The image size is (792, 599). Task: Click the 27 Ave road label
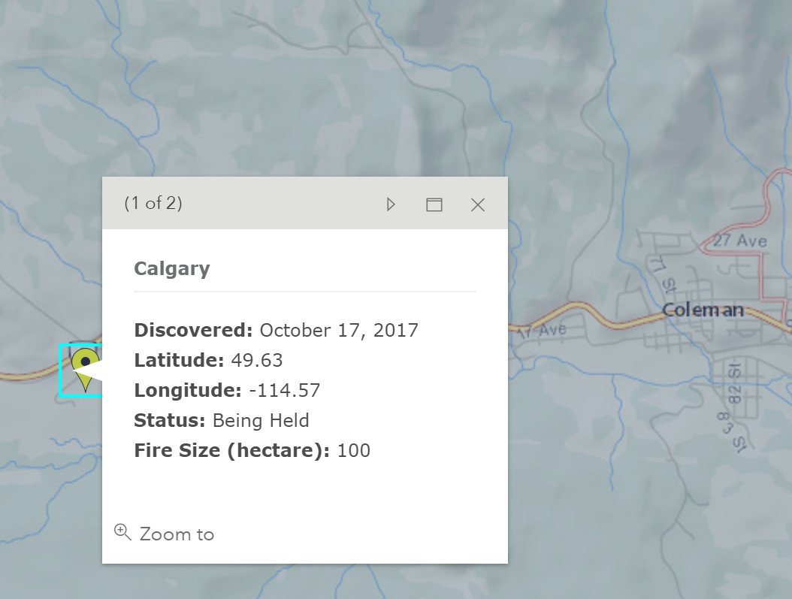click(739, 241)
